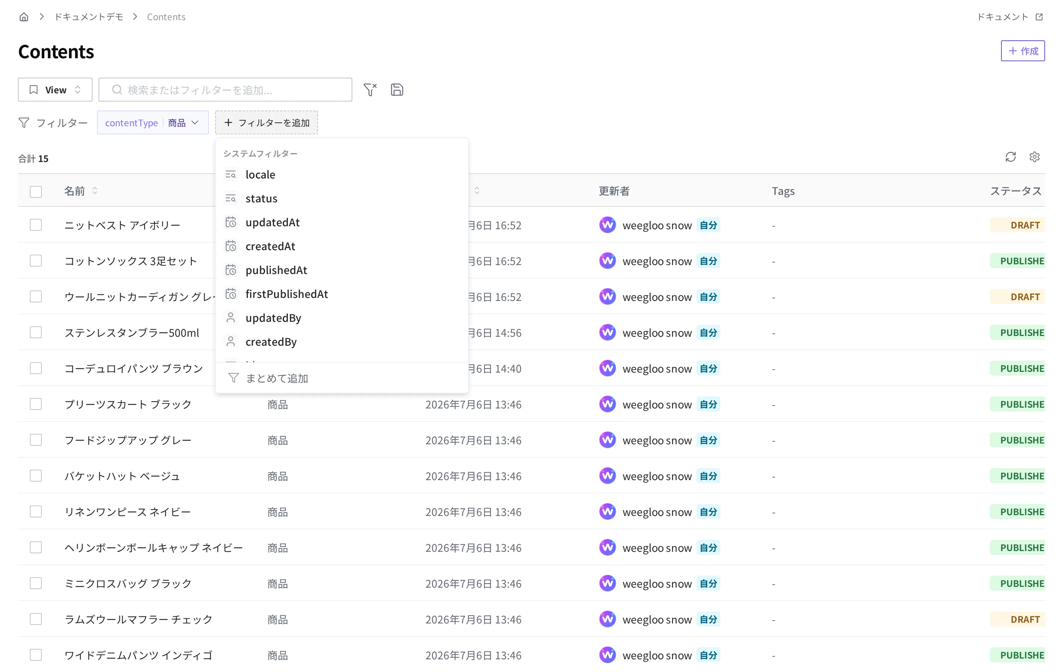
Task: Open the リネンワンピース ネイビー entry
Action: [128, 511]
